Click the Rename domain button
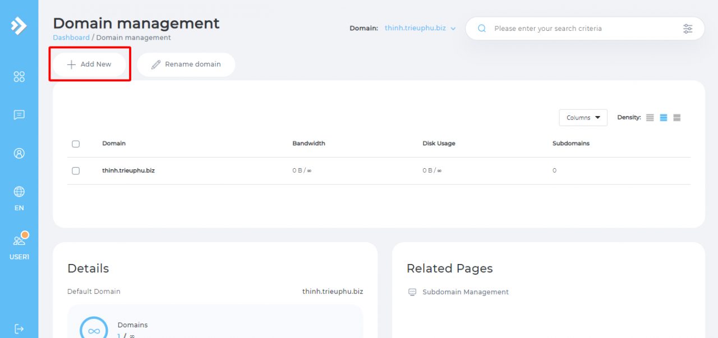 click(186, 64)
